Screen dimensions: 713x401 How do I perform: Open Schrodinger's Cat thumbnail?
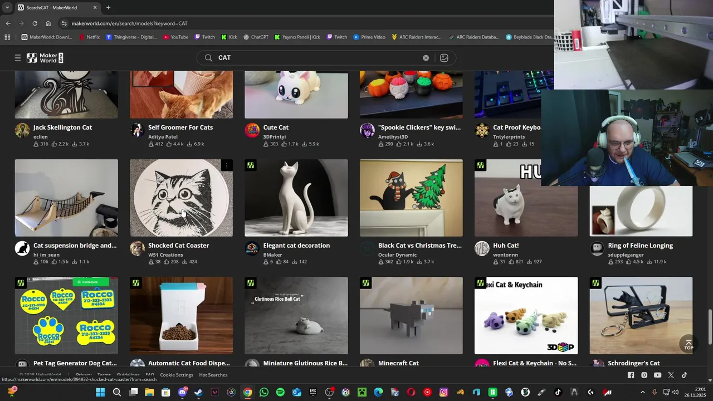[x=641, y=316]
